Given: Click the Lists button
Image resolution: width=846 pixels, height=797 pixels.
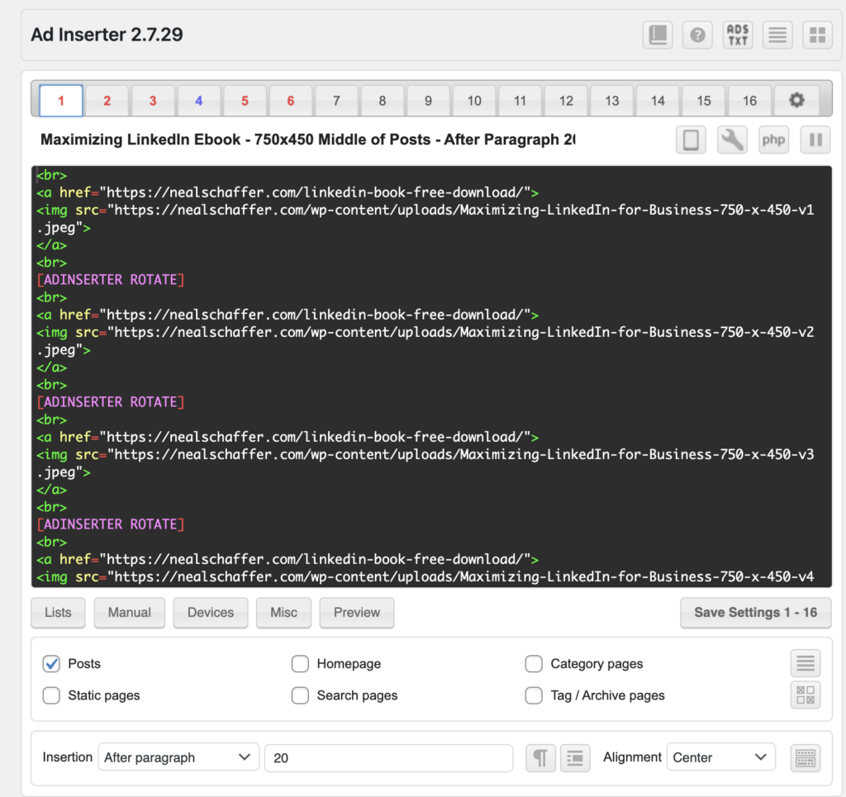Looking at the screenshot, I should coord(58,613).
